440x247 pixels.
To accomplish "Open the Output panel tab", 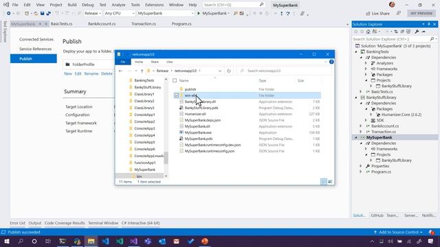I will pyautogui.click(x=35, y=223).
